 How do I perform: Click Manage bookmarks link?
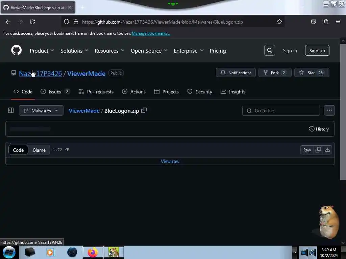[x=151, y=33]
